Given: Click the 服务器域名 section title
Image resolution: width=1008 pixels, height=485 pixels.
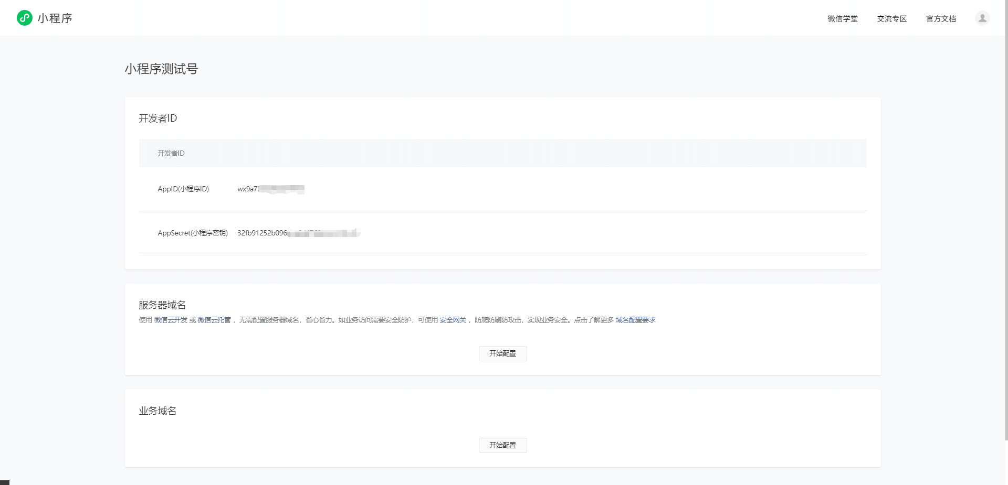Looking at the screenshot, I should point(162,305).
